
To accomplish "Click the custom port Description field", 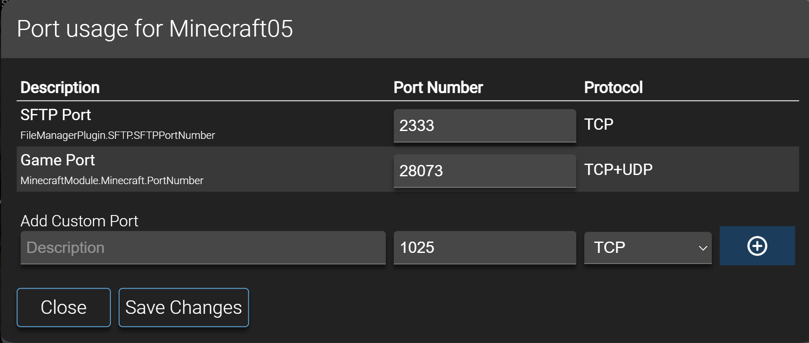I will coord(203,248).
